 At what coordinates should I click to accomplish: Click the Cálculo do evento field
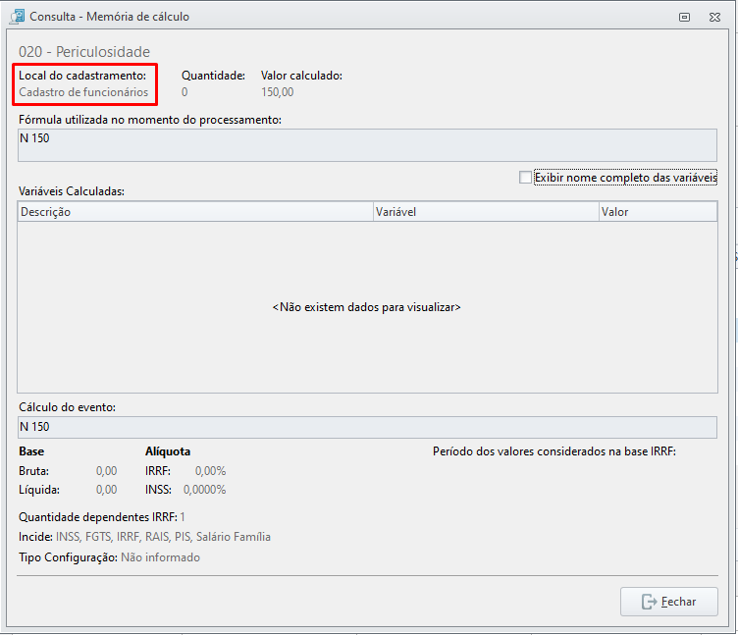pyautogui.click(x=367, y=427)
